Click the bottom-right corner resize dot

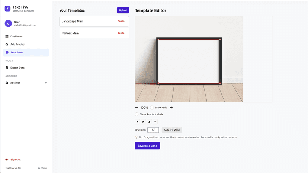point(220,83)
